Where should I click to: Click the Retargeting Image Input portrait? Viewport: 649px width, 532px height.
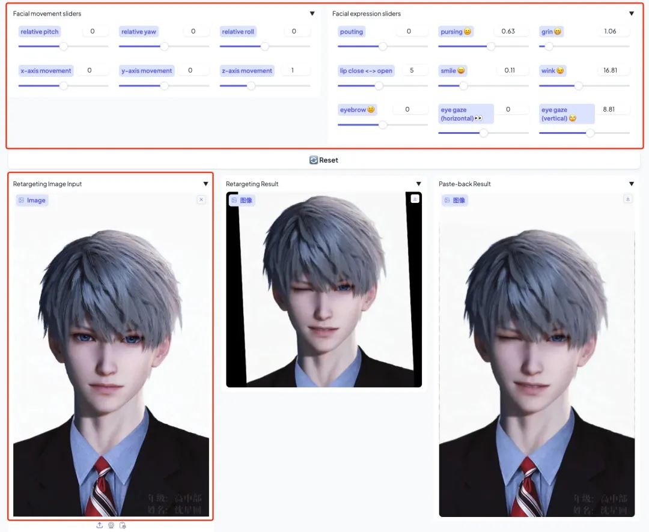pos(111,354)
